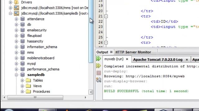This screenshot has width=199, height=111.
Task: Collapse the jdbc sampledb connection node
Action: coord(10,13)
